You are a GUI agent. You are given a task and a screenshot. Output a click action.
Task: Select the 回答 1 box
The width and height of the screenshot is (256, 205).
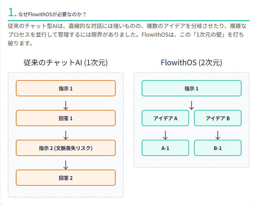point(66,118)
